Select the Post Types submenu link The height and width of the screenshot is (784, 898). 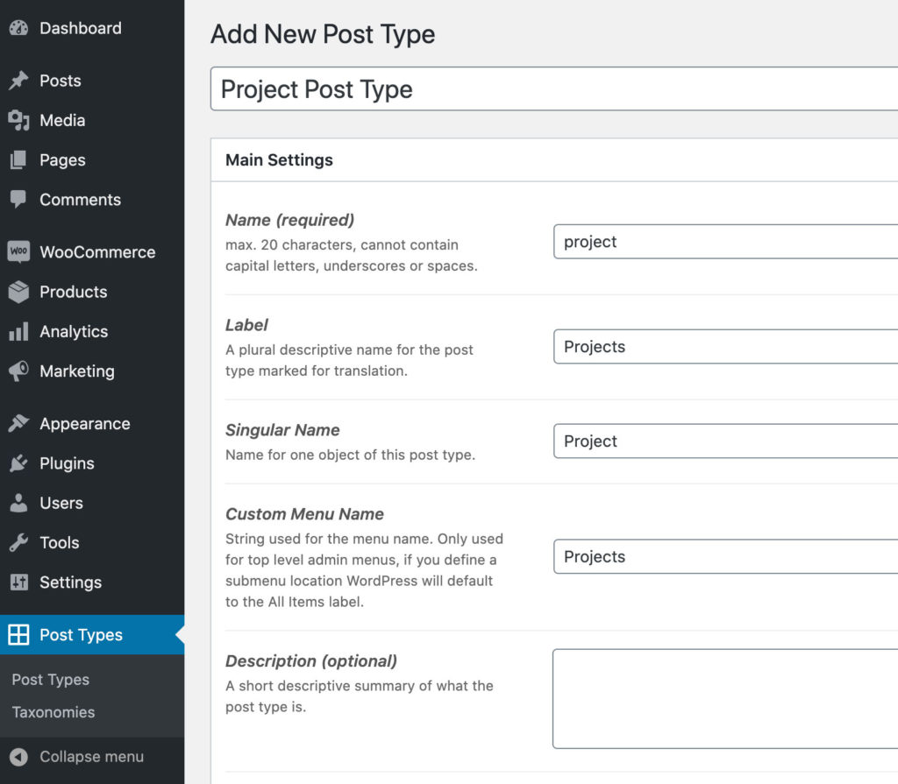51,680
